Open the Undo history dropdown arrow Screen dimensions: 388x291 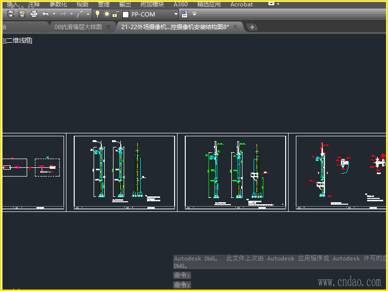click(x=54, y=14)
